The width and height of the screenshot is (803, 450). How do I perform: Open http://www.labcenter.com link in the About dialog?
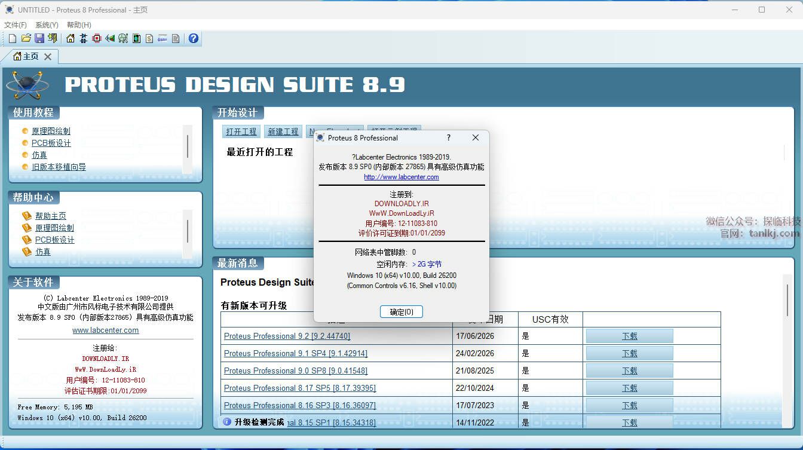pyautogui.click(x=401, y=177)
